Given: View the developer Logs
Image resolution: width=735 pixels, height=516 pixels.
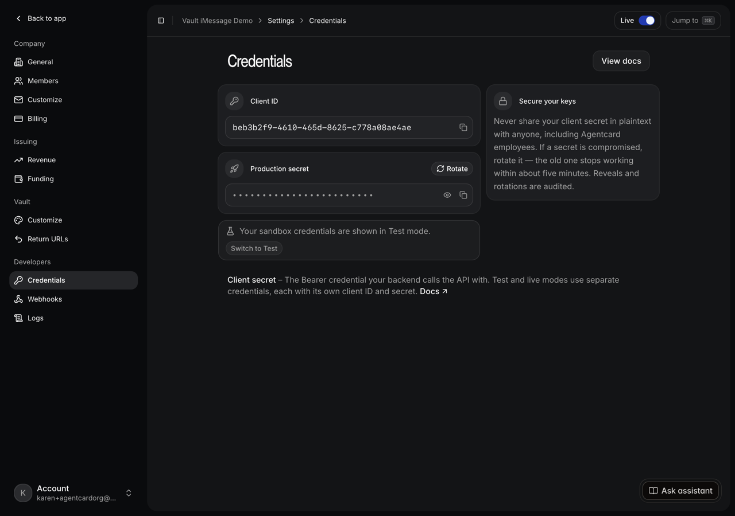Looking at the screenshot, I should tap(73, 318).
